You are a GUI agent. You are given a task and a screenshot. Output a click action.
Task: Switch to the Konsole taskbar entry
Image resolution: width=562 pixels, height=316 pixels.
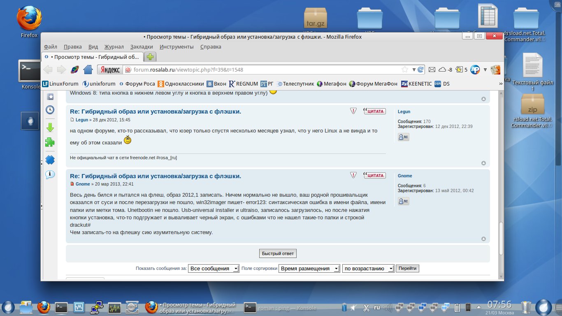point(281,307)
